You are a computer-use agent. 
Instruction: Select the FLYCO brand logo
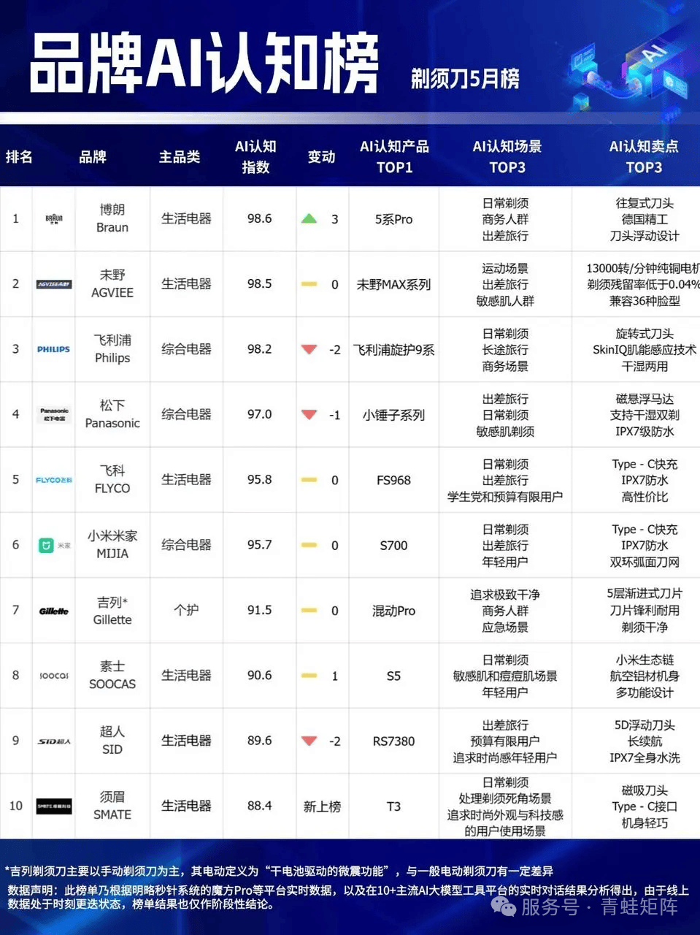pyautogui.click(x=53, y=480)
